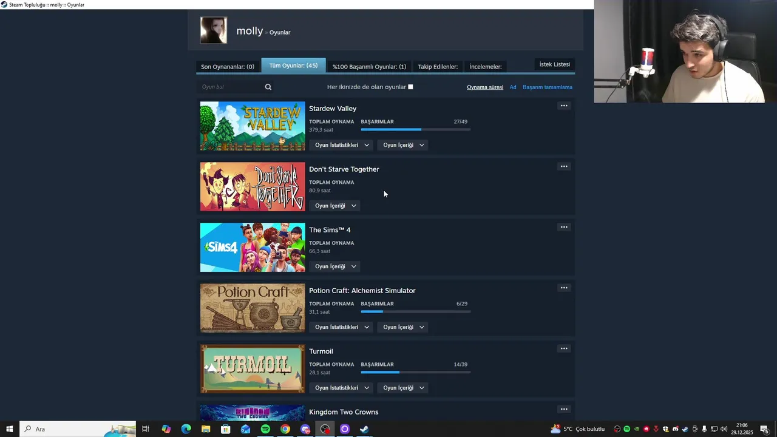777x437 pixels.
Task: Click the Windows Security tray icon
Action: click(x=665, y=429)
